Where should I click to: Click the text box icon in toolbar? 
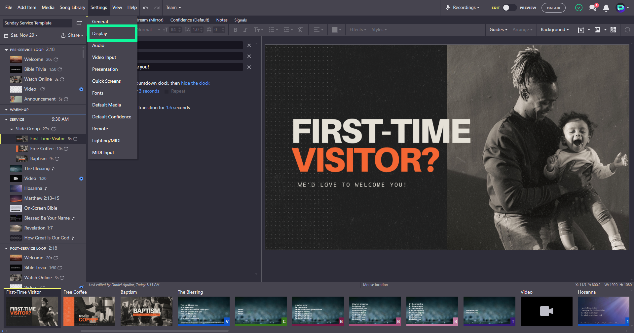click(580, 30)
